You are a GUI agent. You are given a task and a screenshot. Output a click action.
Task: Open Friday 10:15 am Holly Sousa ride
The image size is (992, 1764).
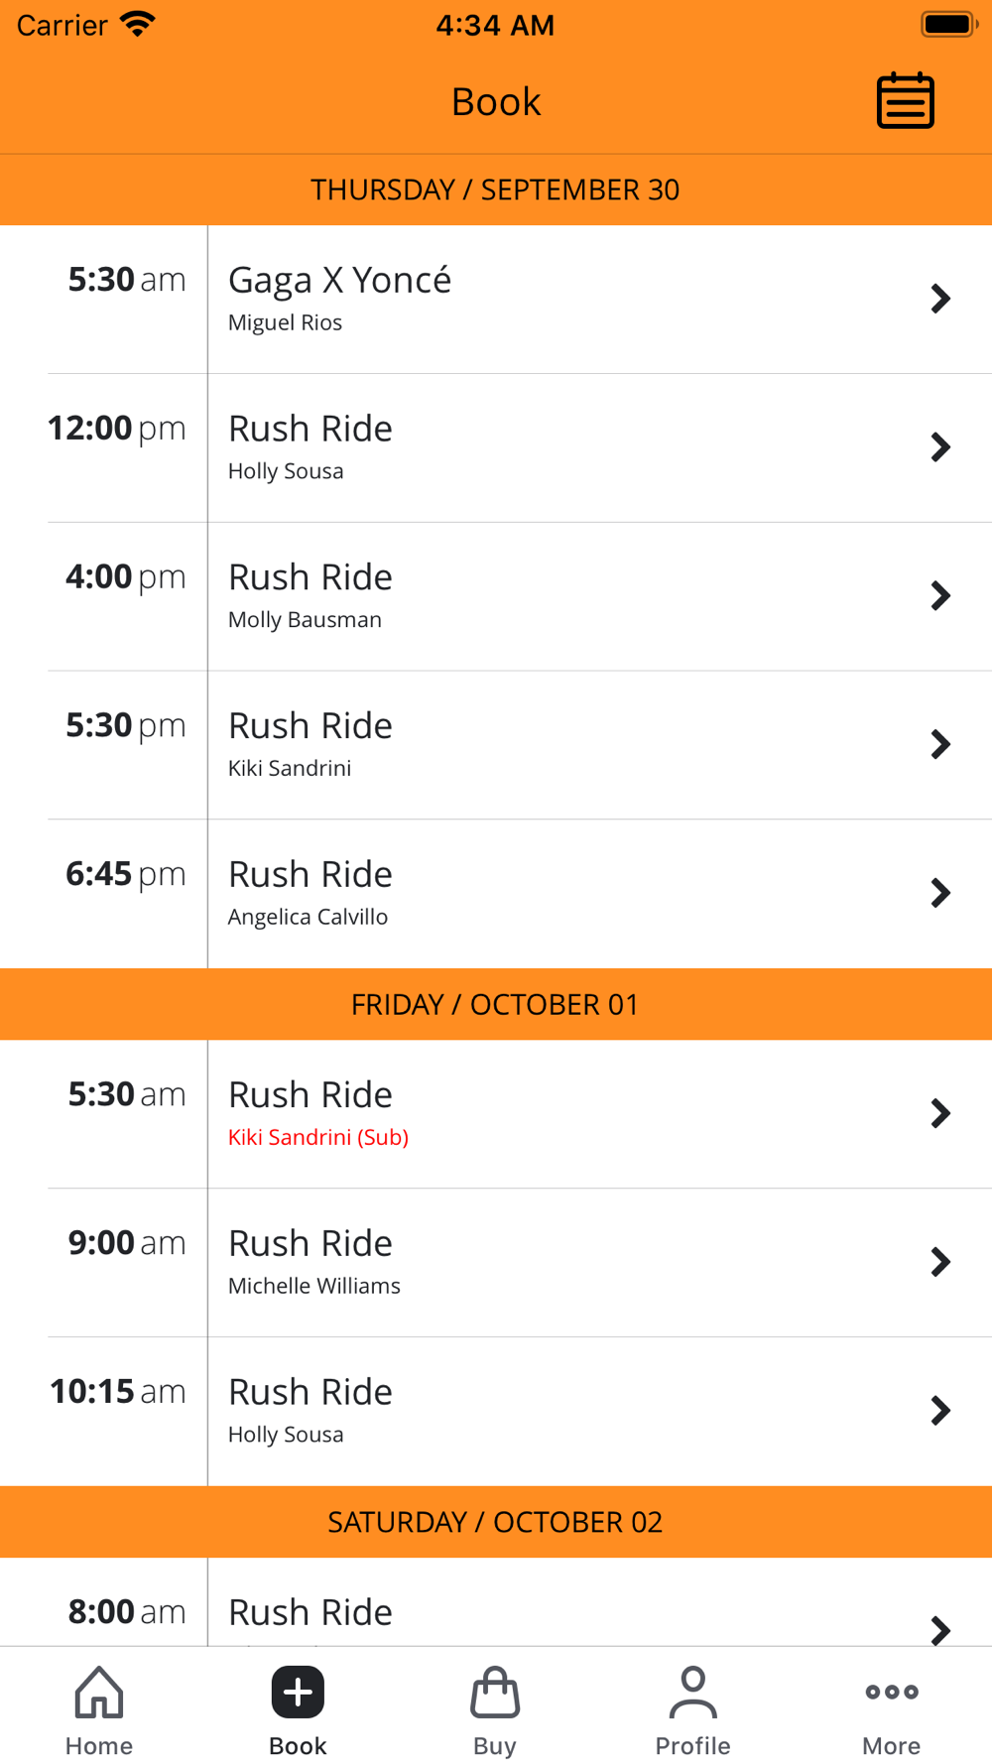tap(496, 1412)
